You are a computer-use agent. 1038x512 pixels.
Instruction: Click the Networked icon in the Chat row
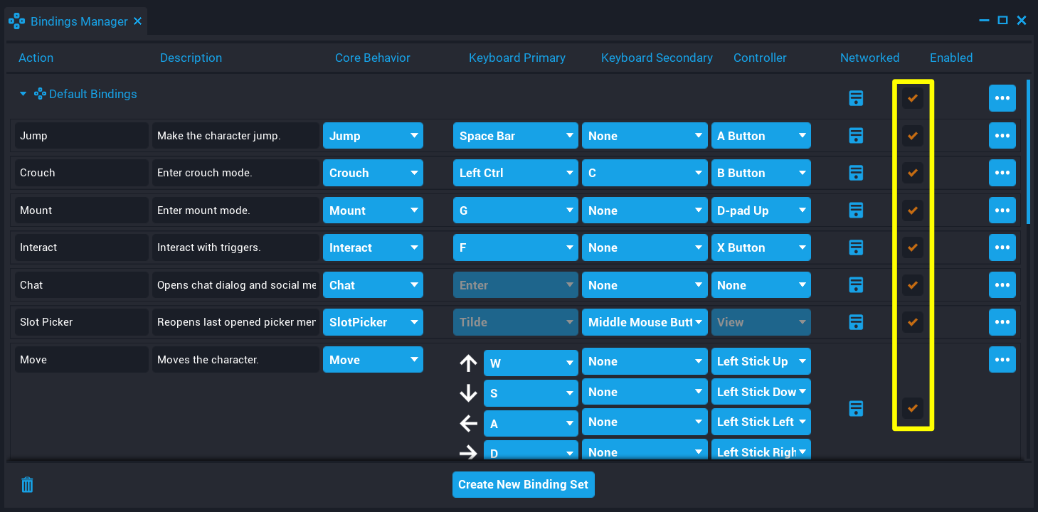[x=855, y=284]
